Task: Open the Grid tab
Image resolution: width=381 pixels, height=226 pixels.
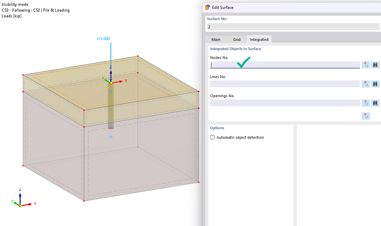Action: pyautogui.click(x=236, y=39)
